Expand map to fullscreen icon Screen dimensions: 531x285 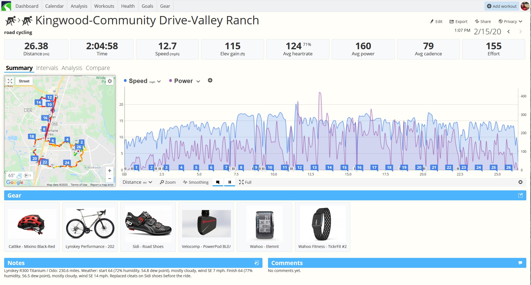tap(10, 81)
